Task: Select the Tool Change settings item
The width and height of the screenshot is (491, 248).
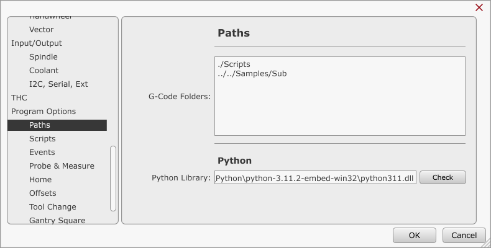Action: click(x=53, y=207)
